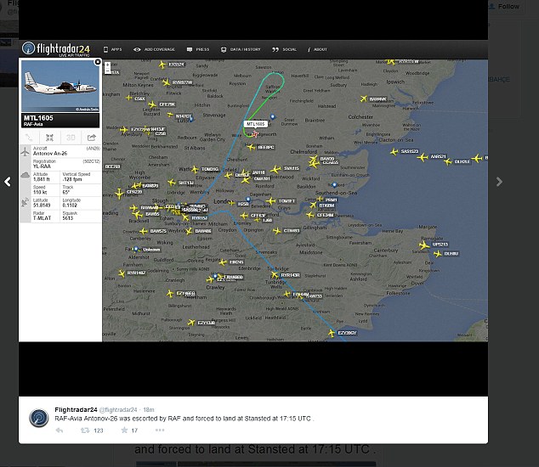
Task: Favorite the tweet with star icon
Action: coord(124,430)
